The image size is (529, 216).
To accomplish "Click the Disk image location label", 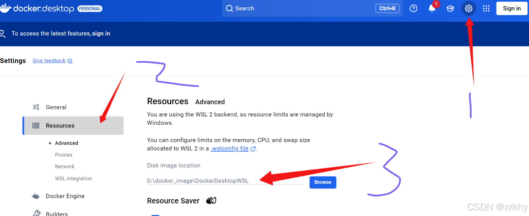I will click(174, 166).
